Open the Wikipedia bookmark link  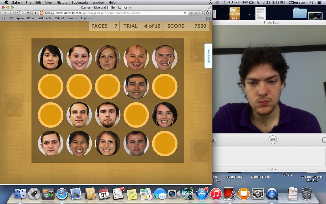(45, 18)
